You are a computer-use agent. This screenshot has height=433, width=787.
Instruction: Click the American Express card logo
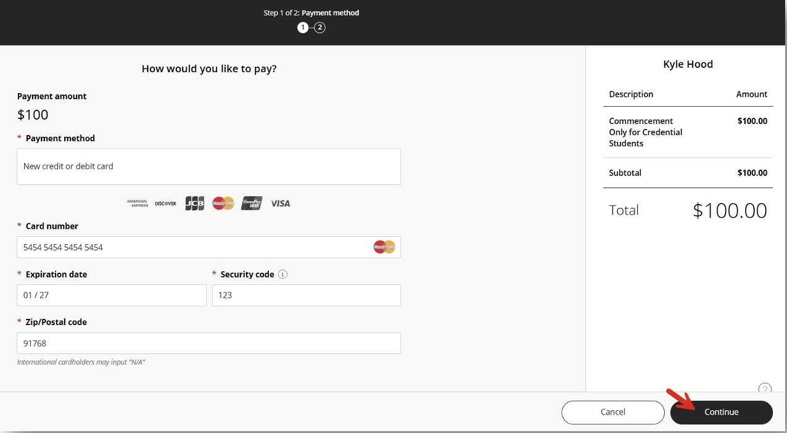point(138,204)
